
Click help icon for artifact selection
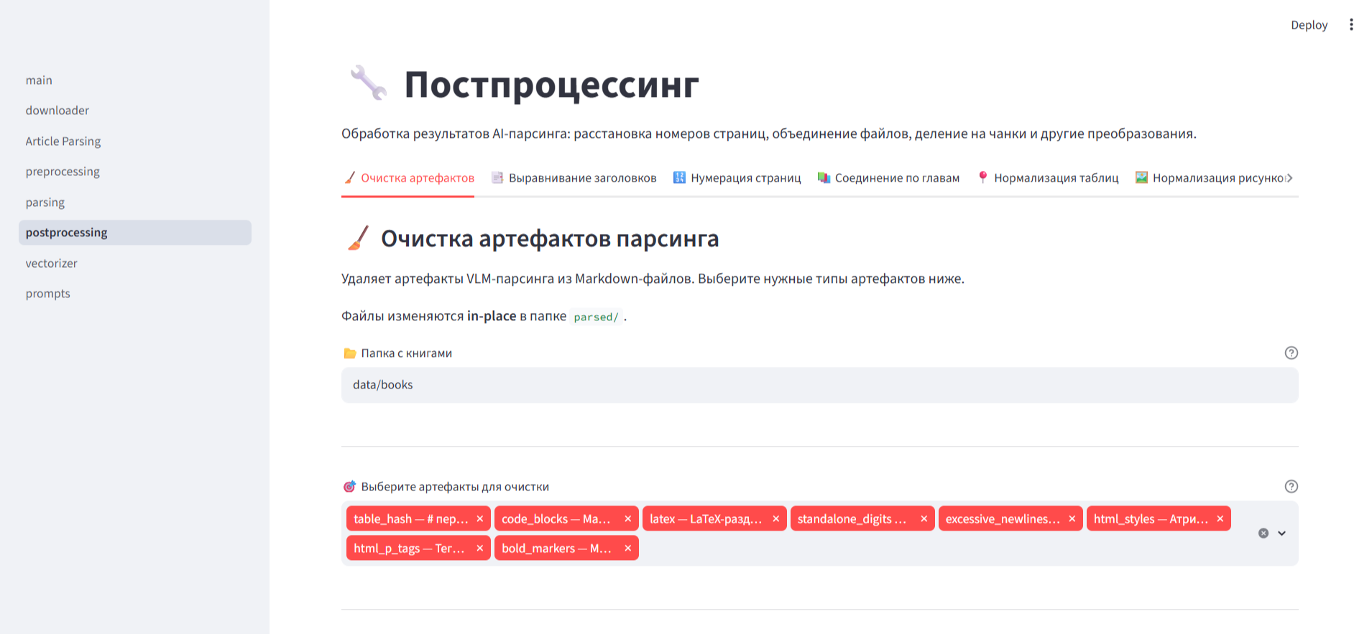pyautogui.click(x=1291, y=486)
